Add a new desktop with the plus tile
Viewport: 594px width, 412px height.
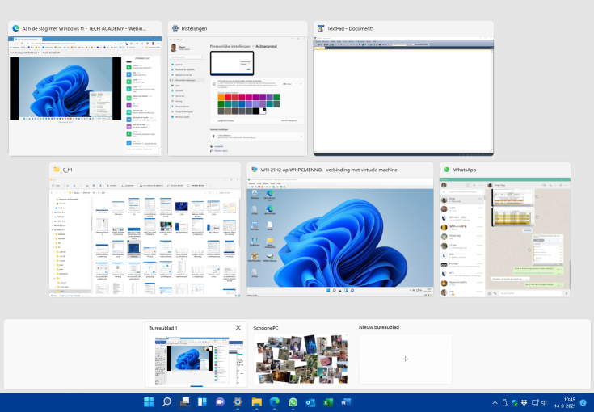point(406,359)
